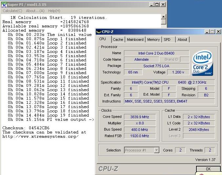This screenshot has width=222, height=175.
Task: Click the processor Name field Intel Core 2 Duo E6400
Action: (156, 53)
